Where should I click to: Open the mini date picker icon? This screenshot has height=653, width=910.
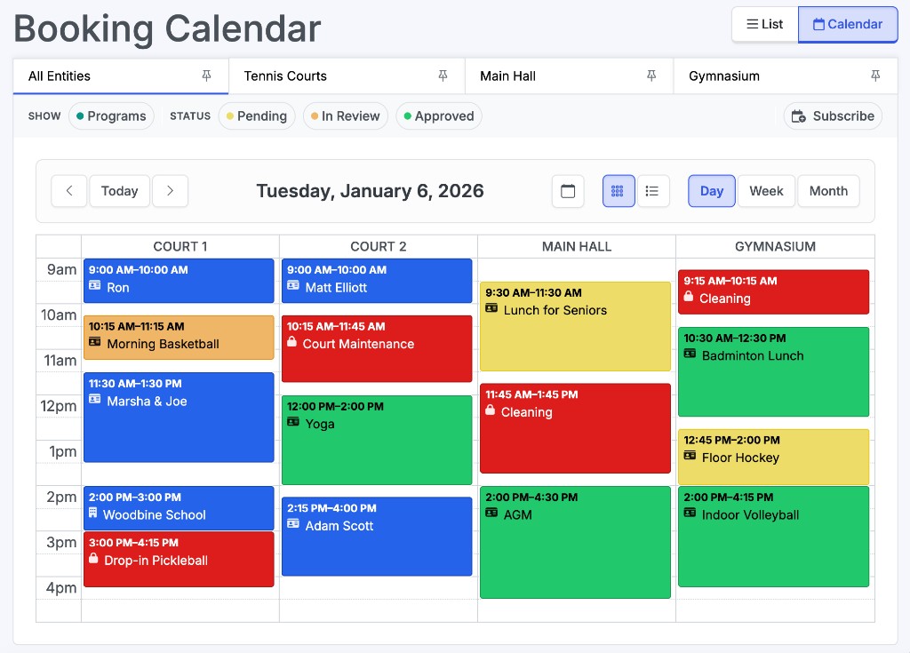[568, 190]
